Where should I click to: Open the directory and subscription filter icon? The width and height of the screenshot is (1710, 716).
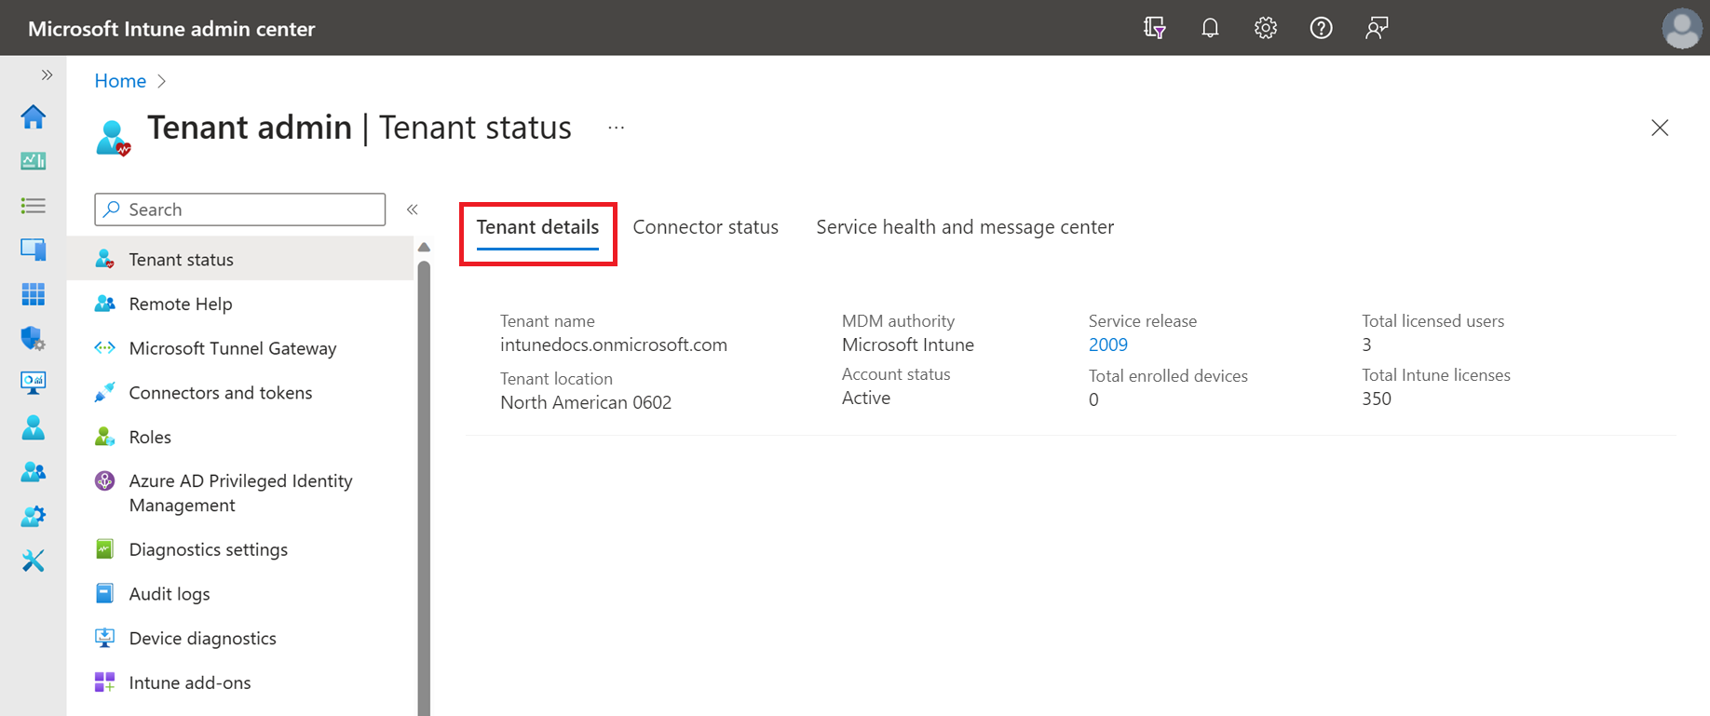click(x=1155, y=28)
